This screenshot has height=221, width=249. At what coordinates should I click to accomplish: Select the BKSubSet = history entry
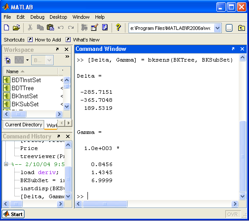point(42,180)
